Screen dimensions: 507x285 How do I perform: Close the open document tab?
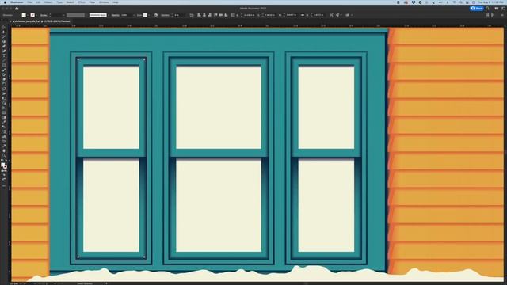click(10, 21)
